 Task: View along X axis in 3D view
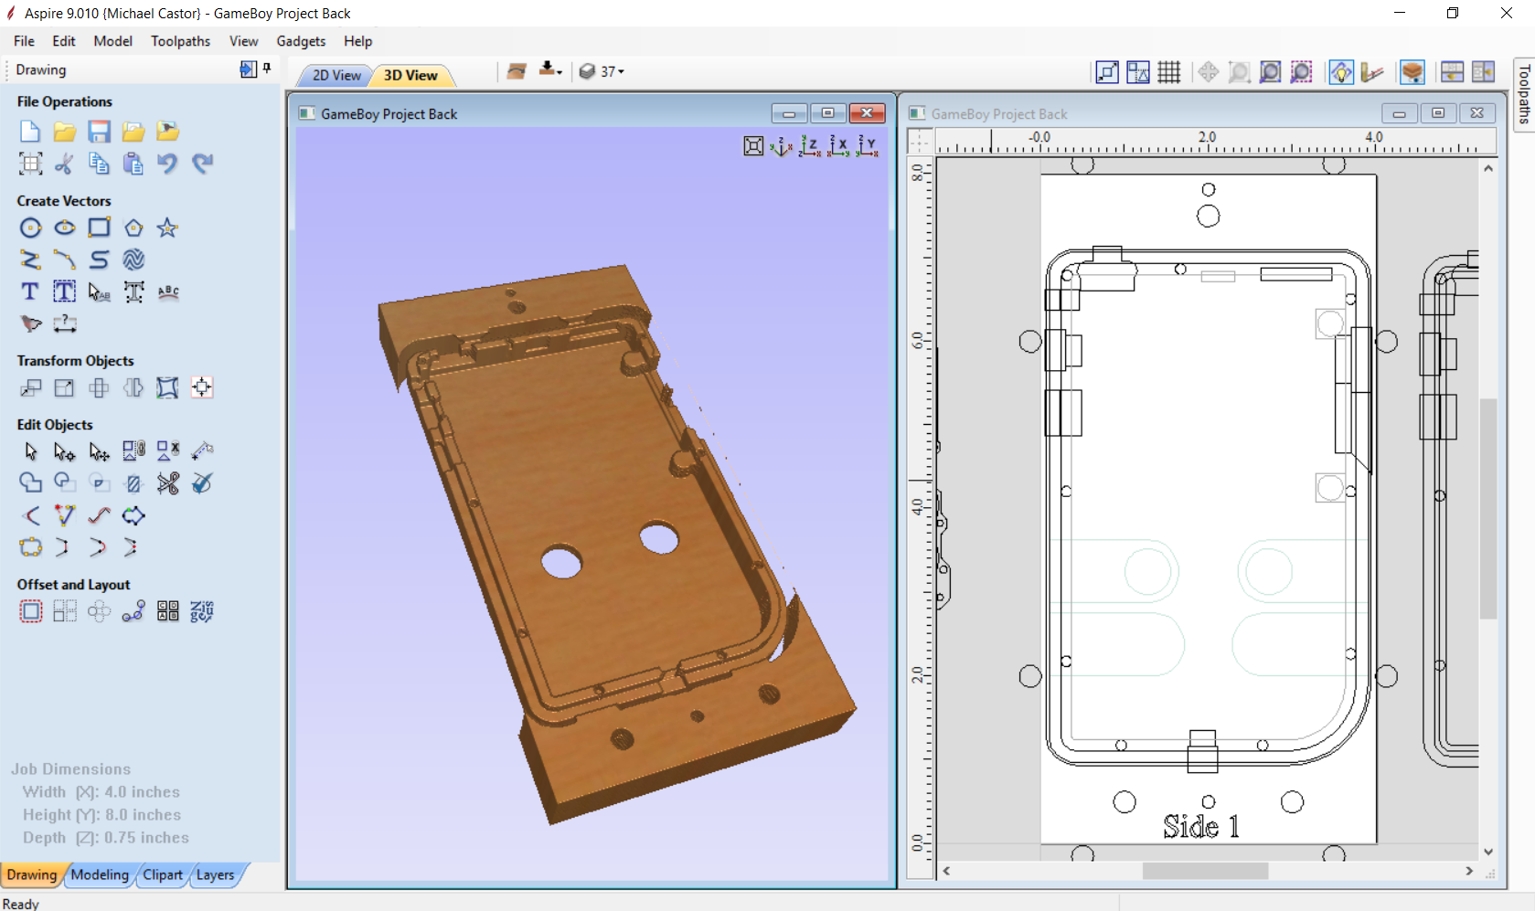click(x=838, y=146)
